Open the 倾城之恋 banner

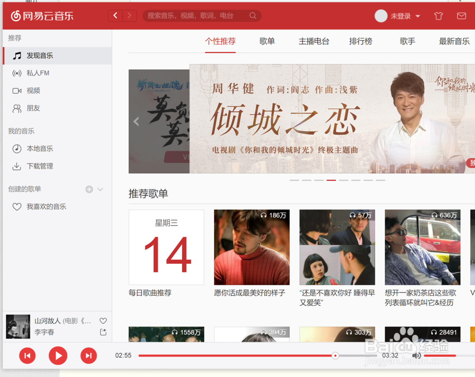tap(332, 119)
